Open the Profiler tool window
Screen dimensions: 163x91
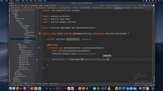click(x=45, y=84)
